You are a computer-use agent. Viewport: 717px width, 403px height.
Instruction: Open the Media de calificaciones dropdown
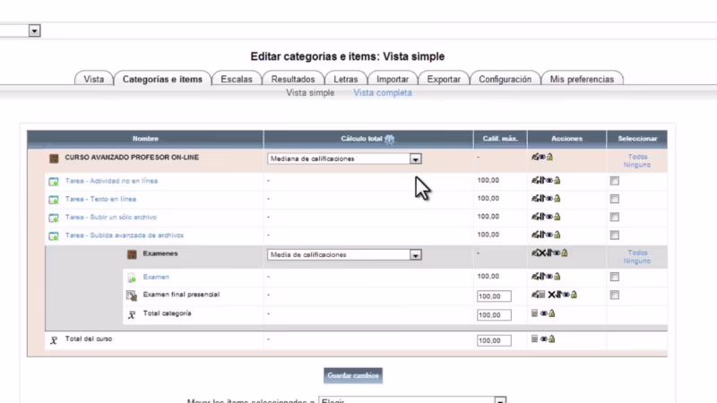click(x=344, y=255)
